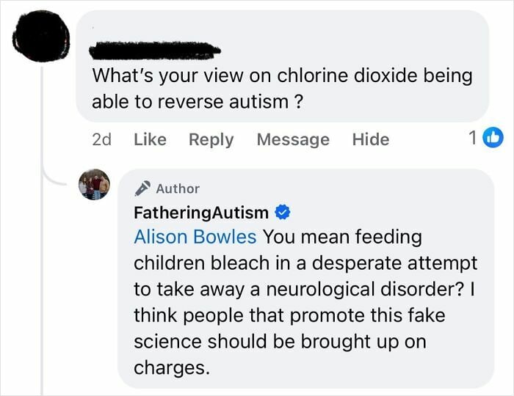Click the Author badge icon

coord(142,188)
